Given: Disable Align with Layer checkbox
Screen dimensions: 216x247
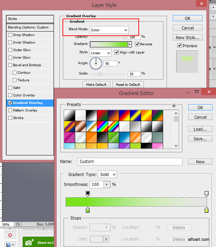Looking at the screenshot, I should 117,52.
